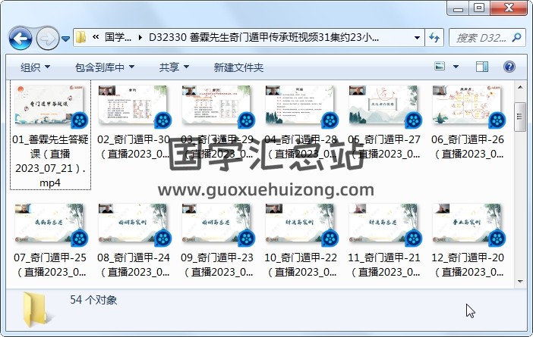Show the preview pane using toolbar icon
This screenshot has height=337, width=533.
483,67
